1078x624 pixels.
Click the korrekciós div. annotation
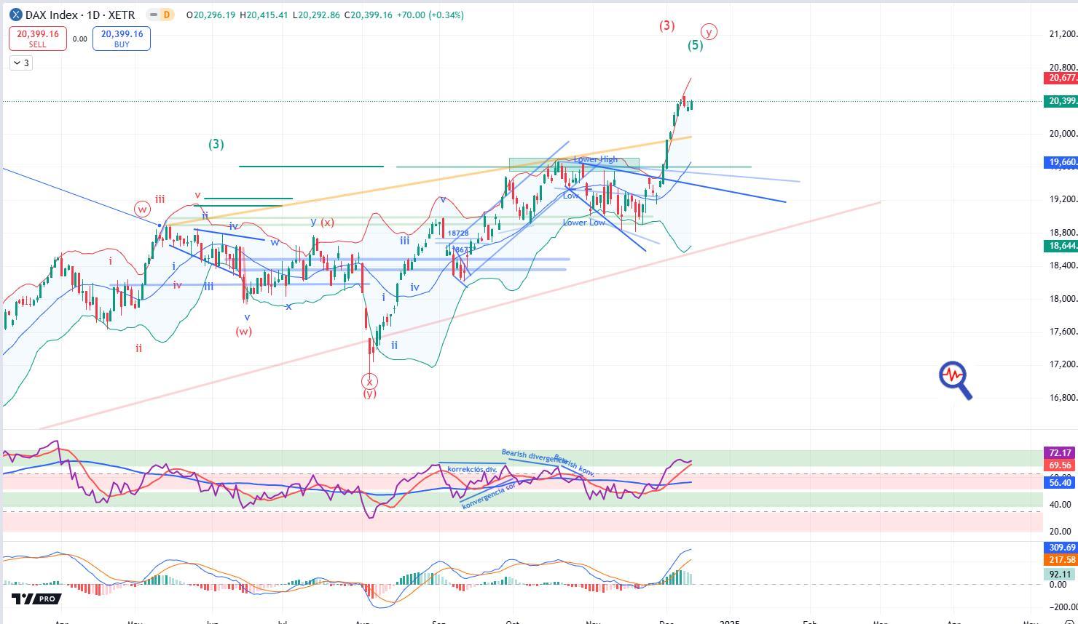pos(472,469)
